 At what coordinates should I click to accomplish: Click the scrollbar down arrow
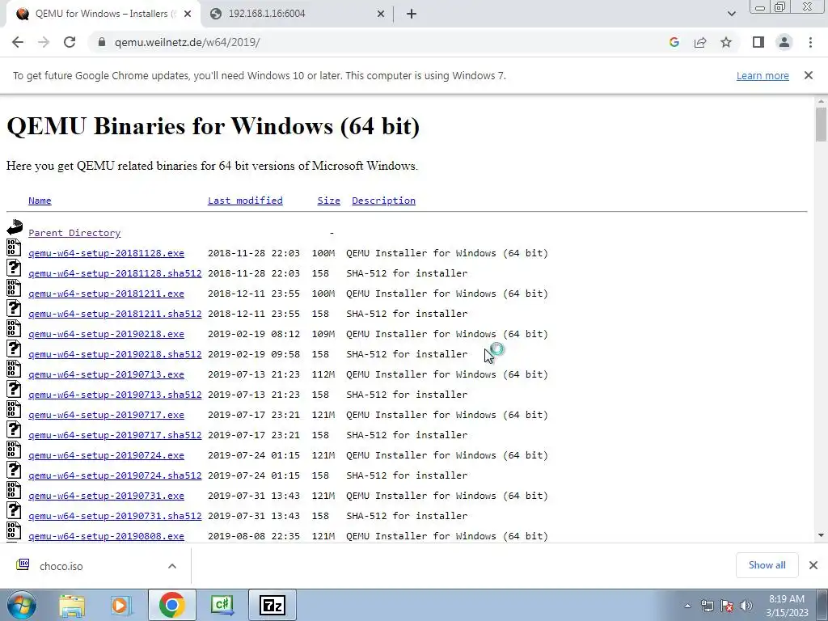[821, 535]
